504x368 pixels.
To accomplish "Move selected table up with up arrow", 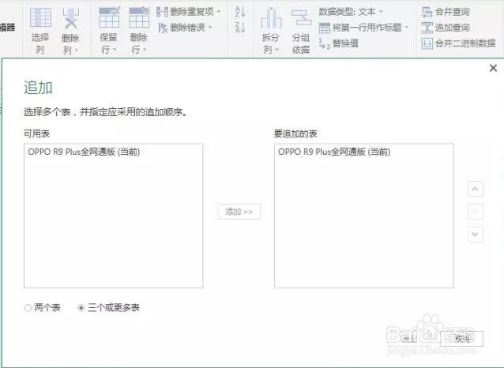I will pos(475,189).
